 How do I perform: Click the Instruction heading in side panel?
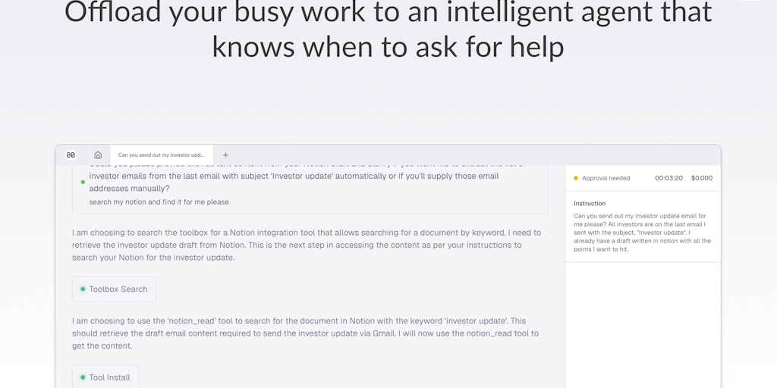(590, 203)
